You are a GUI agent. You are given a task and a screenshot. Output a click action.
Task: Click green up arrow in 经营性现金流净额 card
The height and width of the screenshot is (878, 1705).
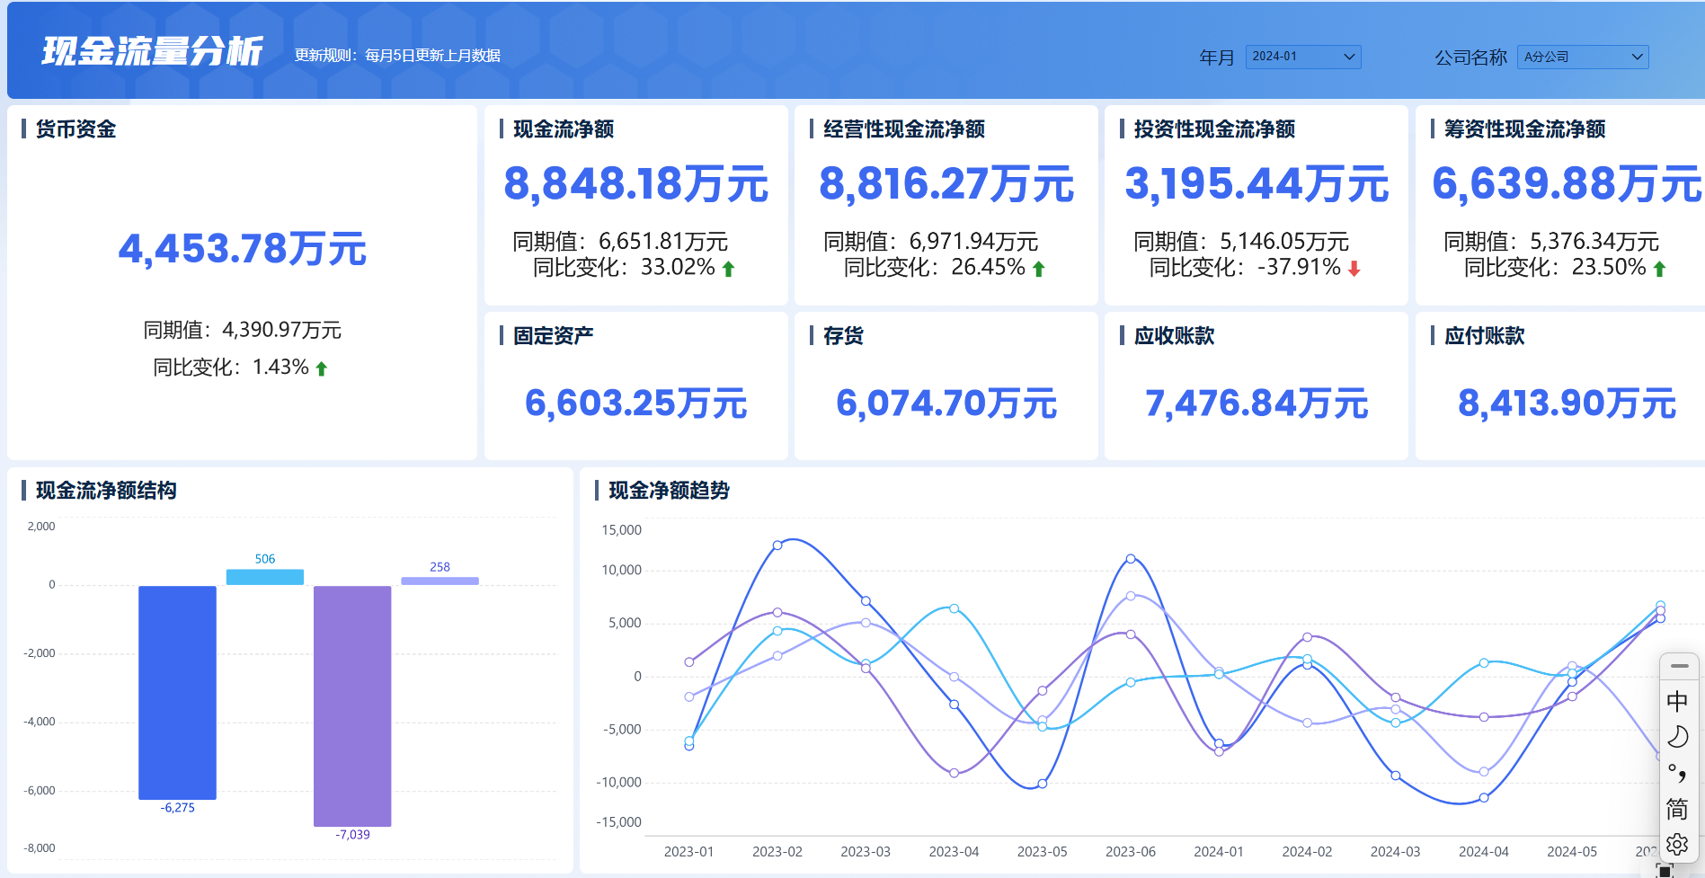(1038, 269)
